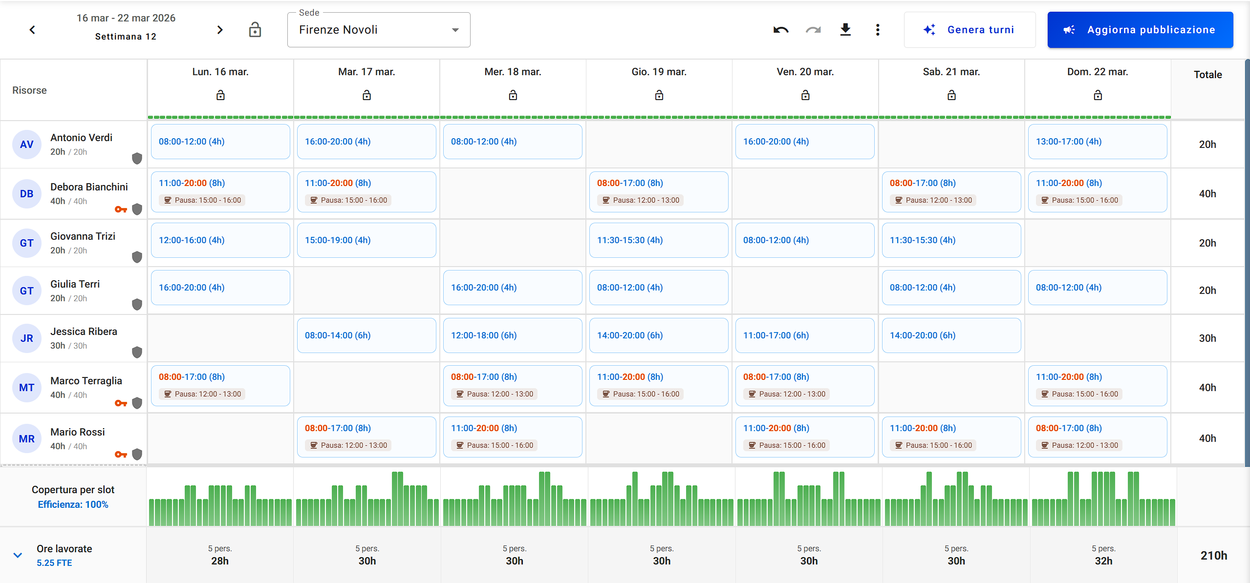This screenshot has height=583, width=1250.
Task: Open the Sede Firenze Novoli dropdown
Action: point(379,30)
